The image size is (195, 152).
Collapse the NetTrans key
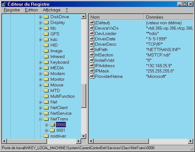click(40, 119)
